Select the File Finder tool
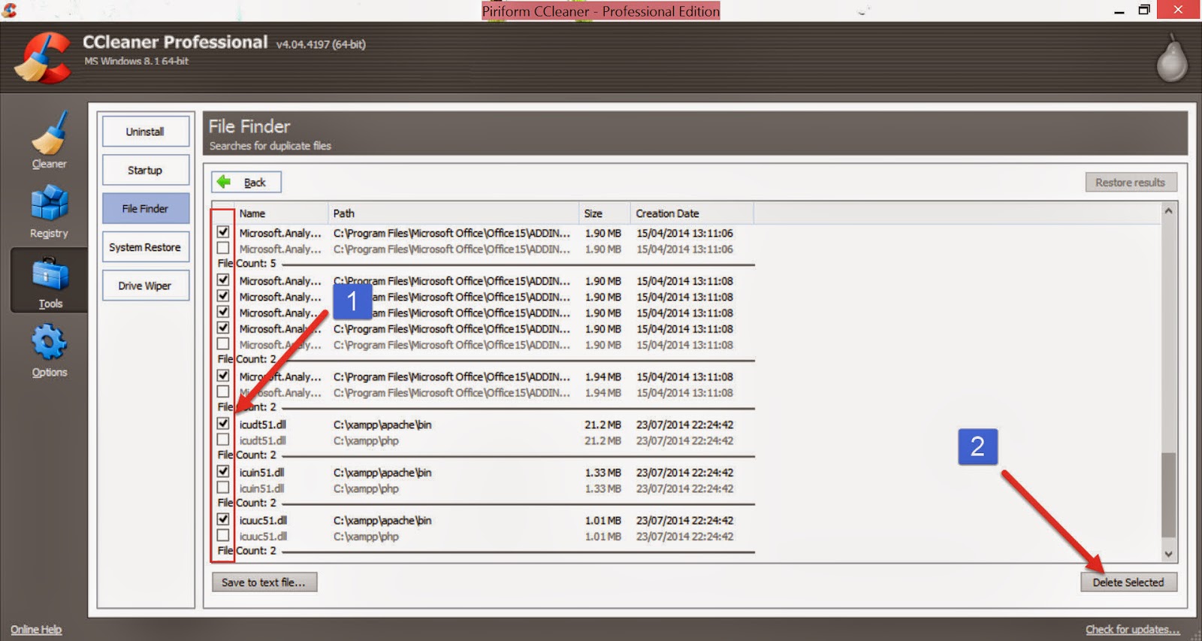1202x641 pixels. tap(146, 208)
